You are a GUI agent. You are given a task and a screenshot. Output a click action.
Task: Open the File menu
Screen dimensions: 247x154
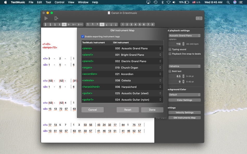click(31, 2)
